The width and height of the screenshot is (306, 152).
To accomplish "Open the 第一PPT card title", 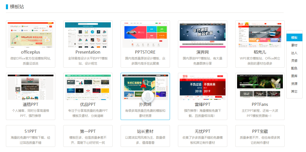I will (88, 131).
